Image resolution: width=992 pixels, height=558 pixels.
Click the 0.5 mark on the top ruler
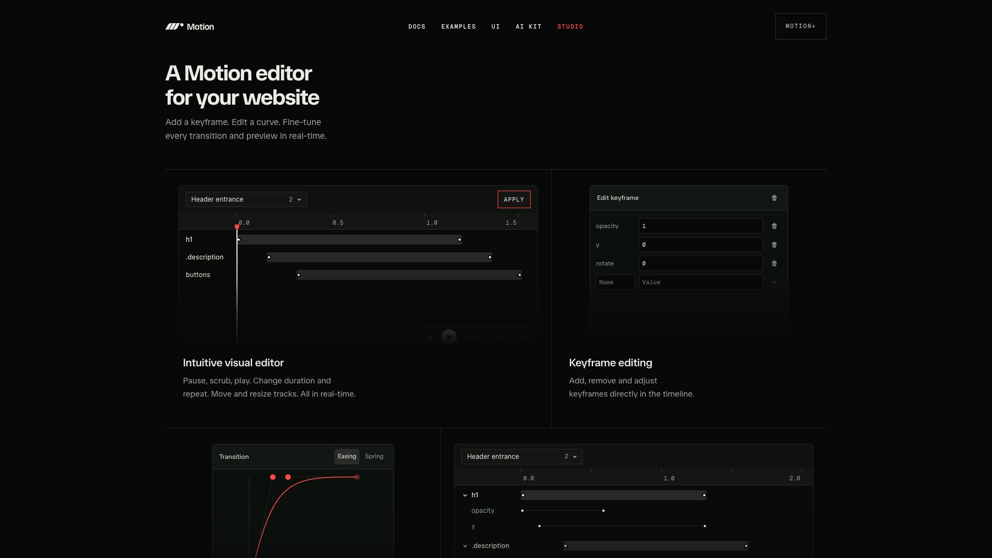[x=338, y=223]
